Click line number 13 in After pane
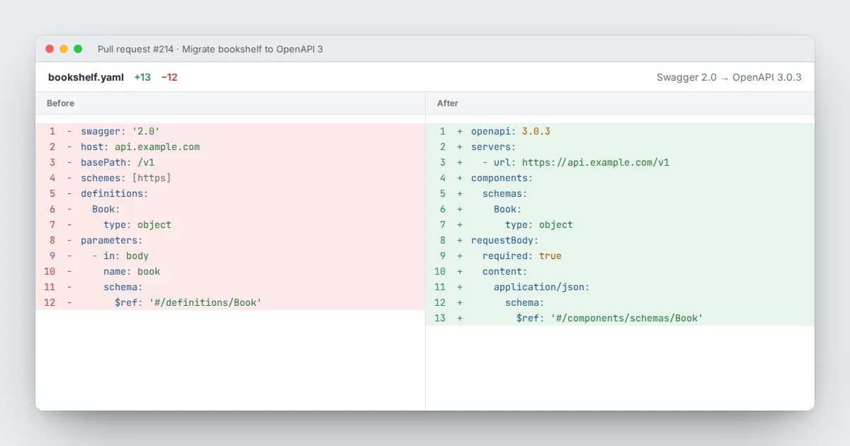The image size is (850, 446). click(440, 319)
